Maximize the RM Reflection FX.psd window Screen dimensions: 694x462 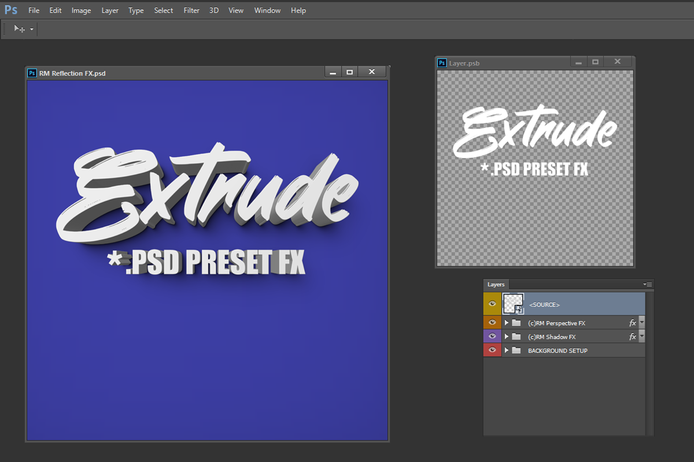tap(349, 72)
